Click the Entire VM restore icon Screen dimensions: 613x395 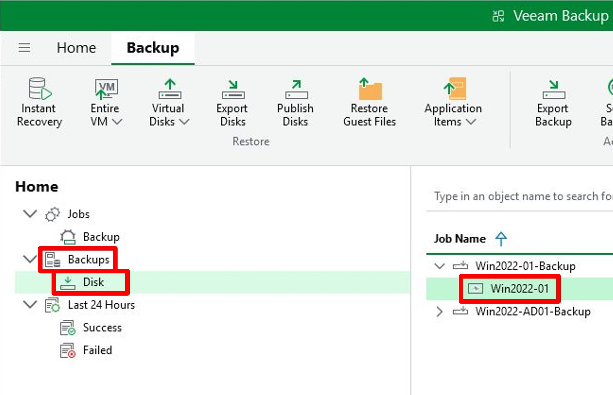coord(106,88)
